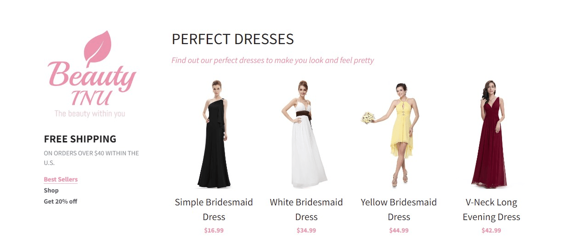Viewport: 565px width, 244px height.
Task: Select the $34.99 price label
Action: [x=306, y=230]
